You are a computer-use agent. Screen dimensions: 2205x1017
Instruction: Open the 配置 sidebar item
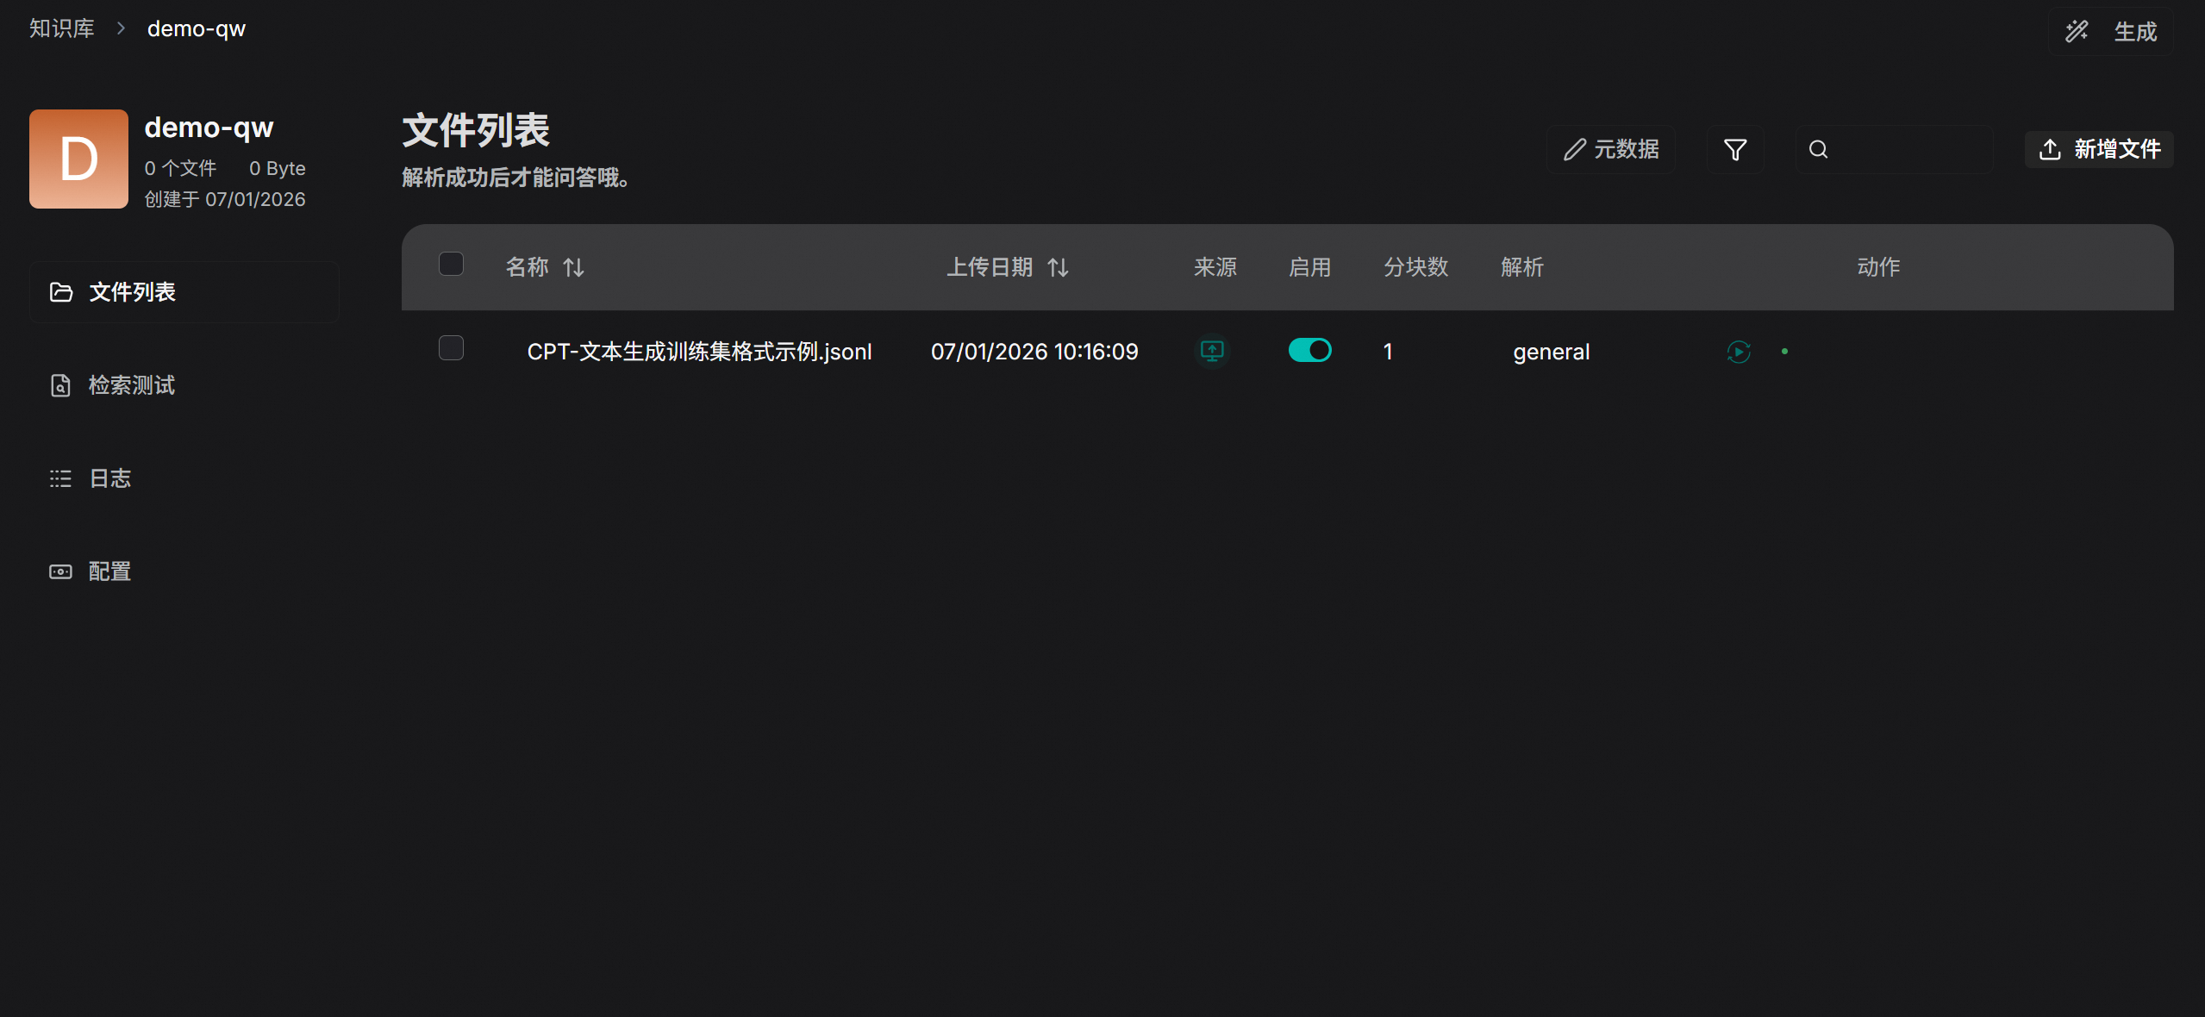tap(109, 571)
